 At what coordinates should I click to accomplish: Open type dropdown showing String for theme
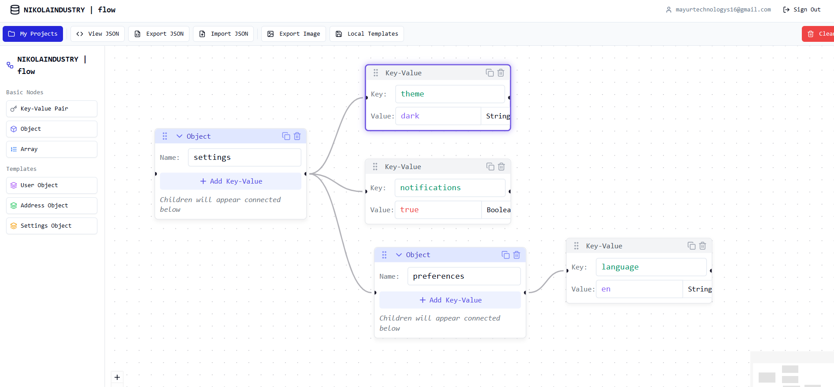497,116
